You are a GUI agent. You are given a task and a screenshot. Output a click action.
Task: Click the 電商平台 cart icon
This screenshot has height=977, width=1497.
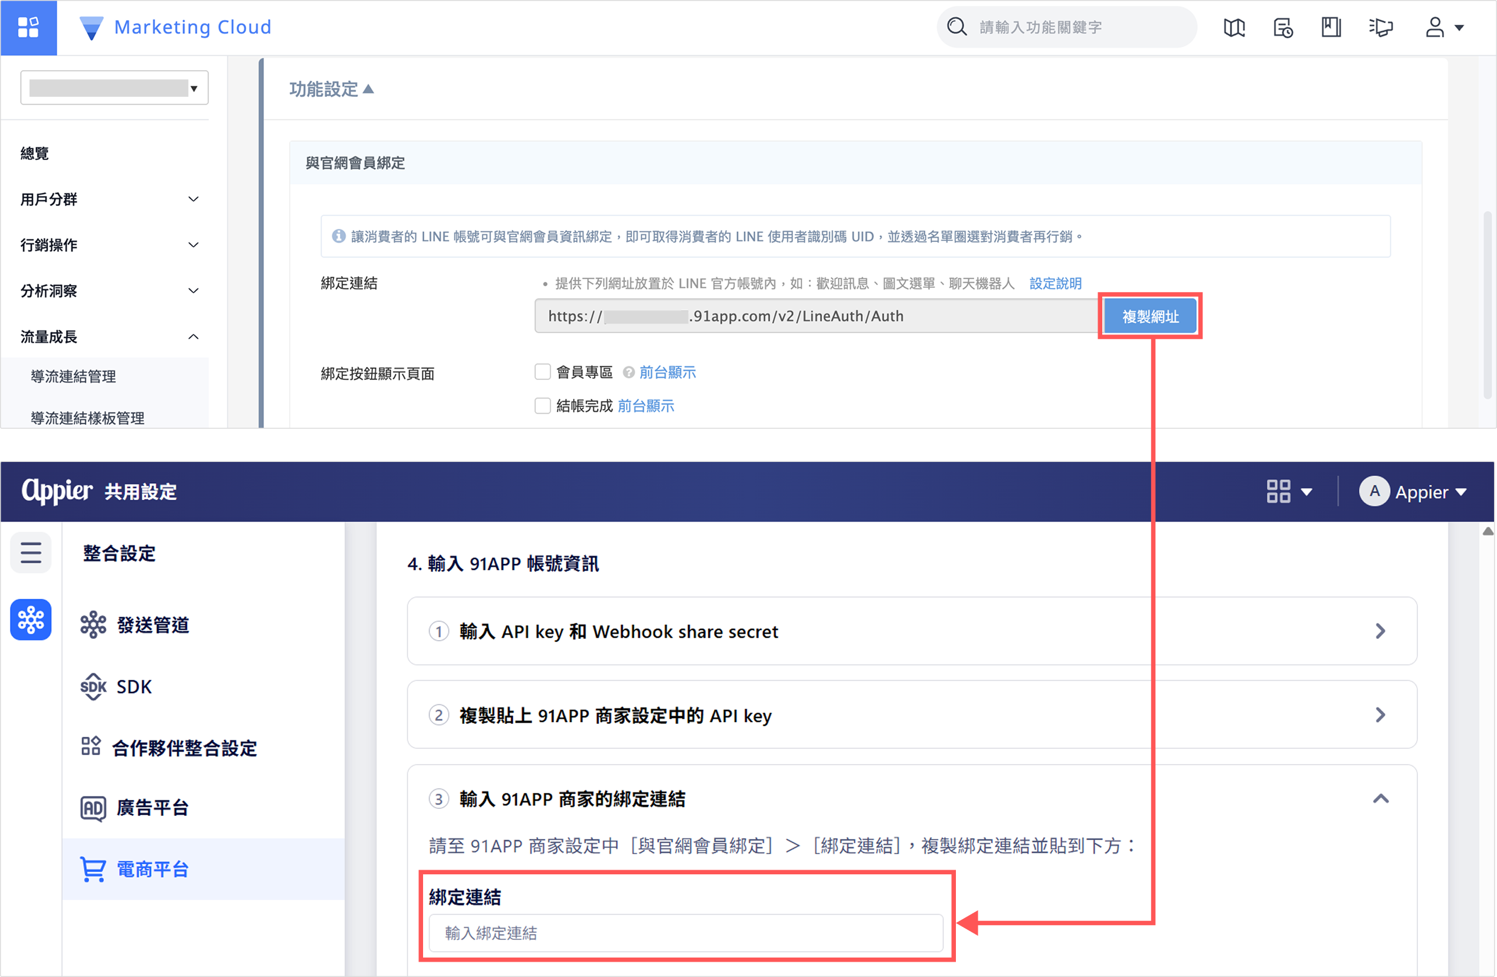pos(93,869)
